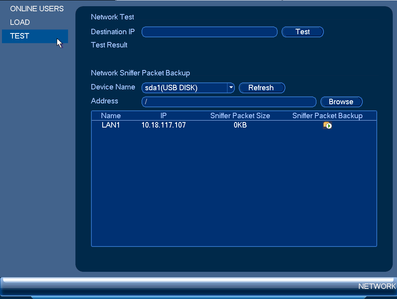Viewport: 397px width, 299px height.
Task: Click empty area of the sniffer table
Action: [234, 187]
